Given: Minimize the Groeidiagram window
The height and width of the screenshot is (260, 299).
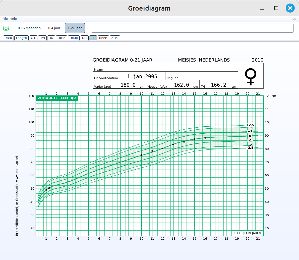Looking at the screenshot, I should pos(262,9).
